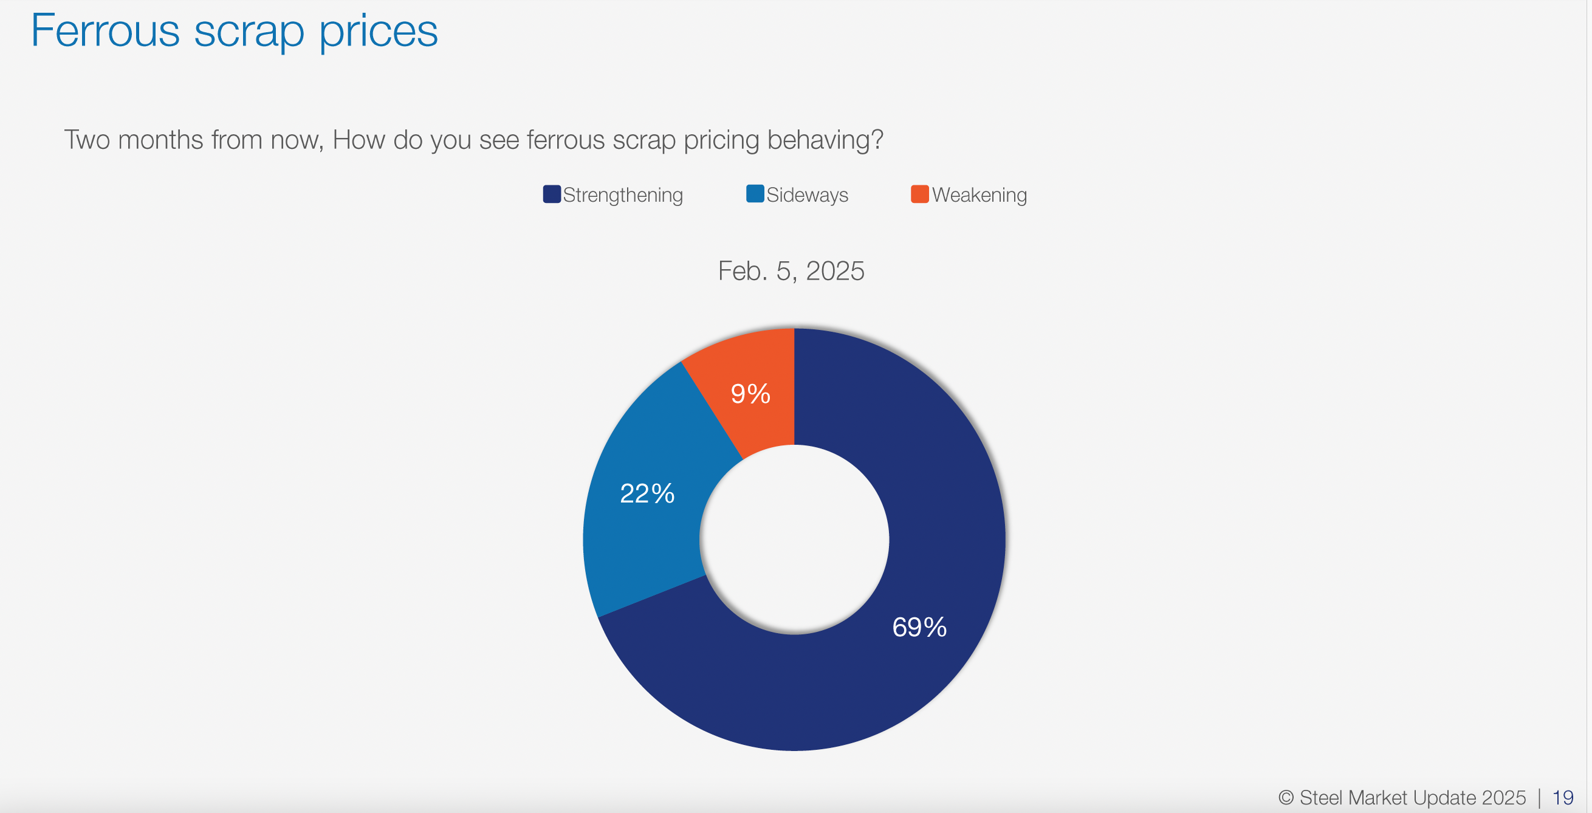Screen dimensions: 1592x813
Task: Click the 22% data label
Action: coord(647,493)
